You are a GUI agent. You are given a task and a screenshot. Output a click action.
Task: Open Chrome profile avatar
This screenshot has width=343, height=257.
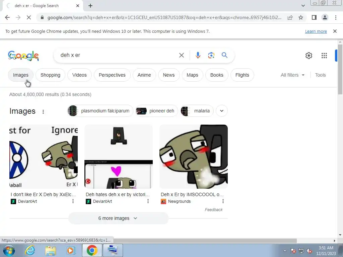pos(325,17)
